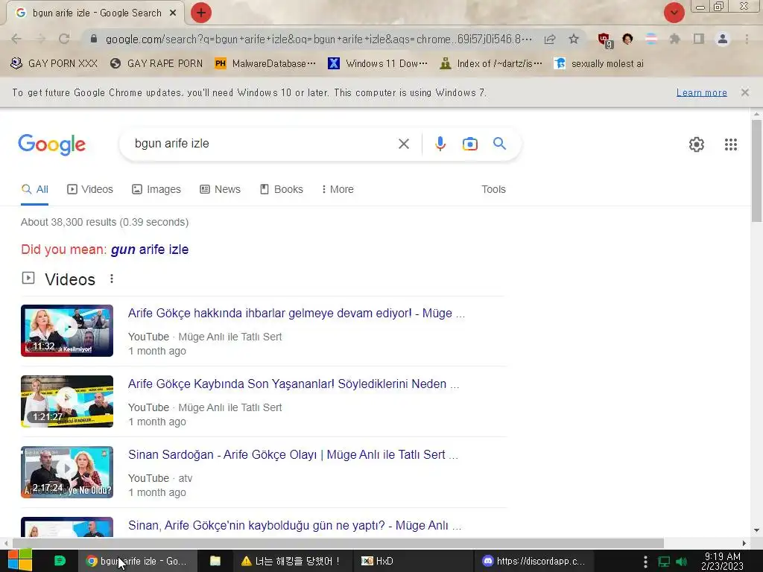This screenshot has height=572, width=763.
Task: Click the scroll-down arrow of the page
Action: [x=757, y=530]
